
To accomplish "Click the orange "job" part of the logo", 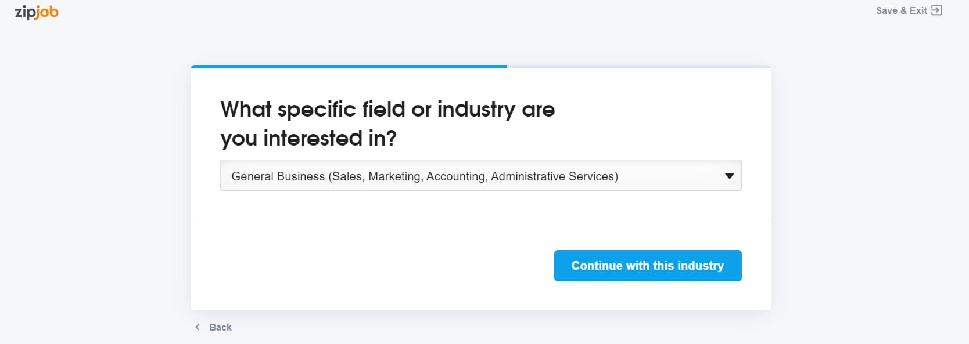I will [47, 12].
